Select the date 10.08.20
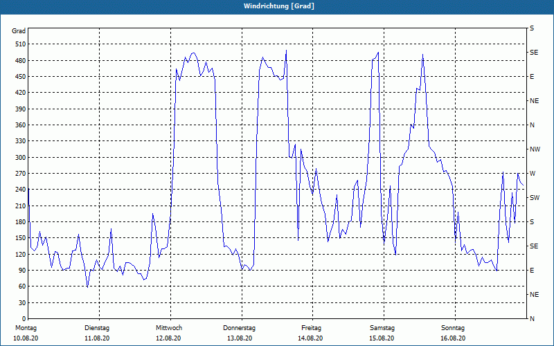The image size is (554, 346). 26,338
